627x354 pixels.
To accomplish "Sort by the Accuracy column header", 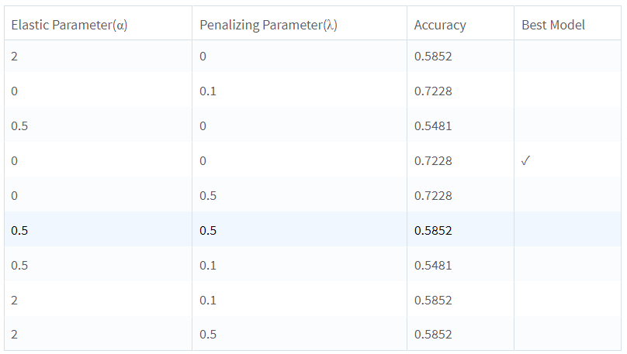I will 440,25.
